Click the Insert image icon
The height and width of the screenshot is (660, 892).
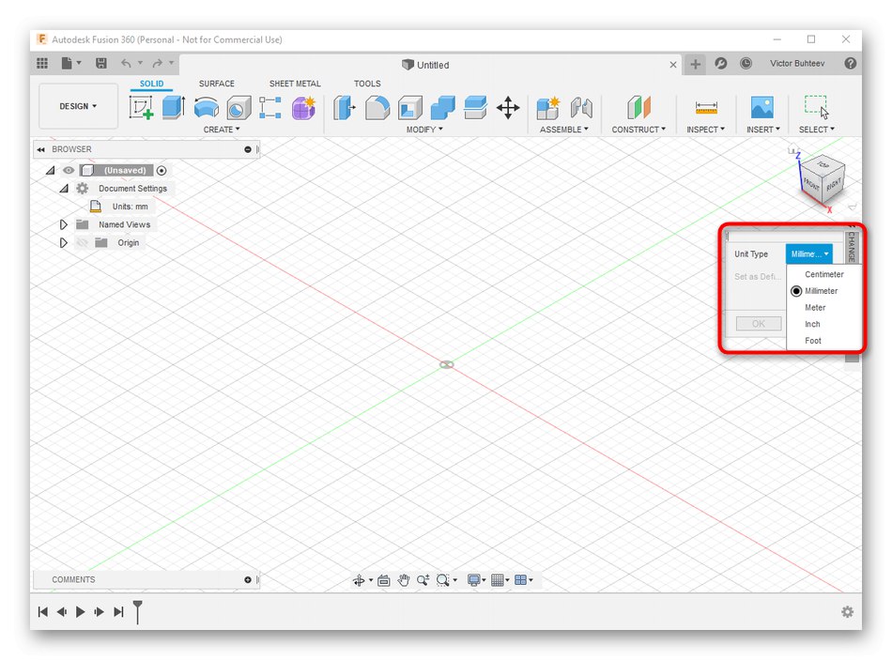[762, 107]
